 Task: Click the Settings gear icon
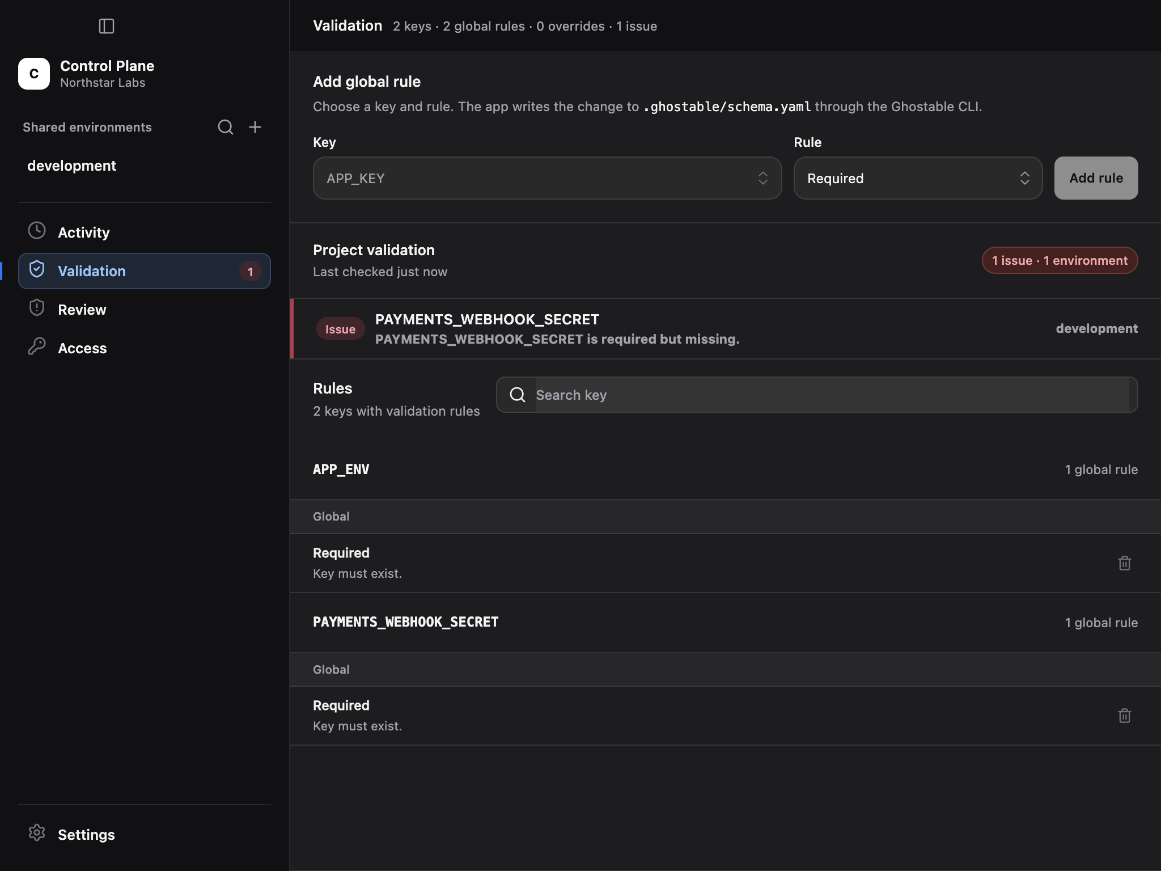pos(37,833)
